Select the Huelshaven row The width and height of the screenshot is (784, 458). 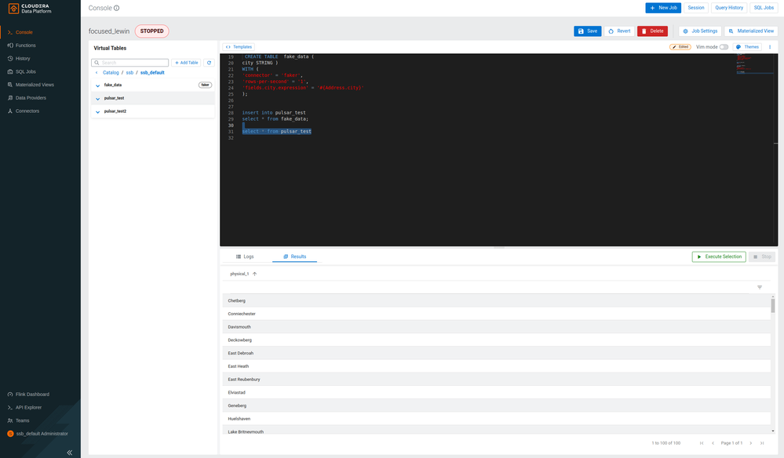[496, 419]
